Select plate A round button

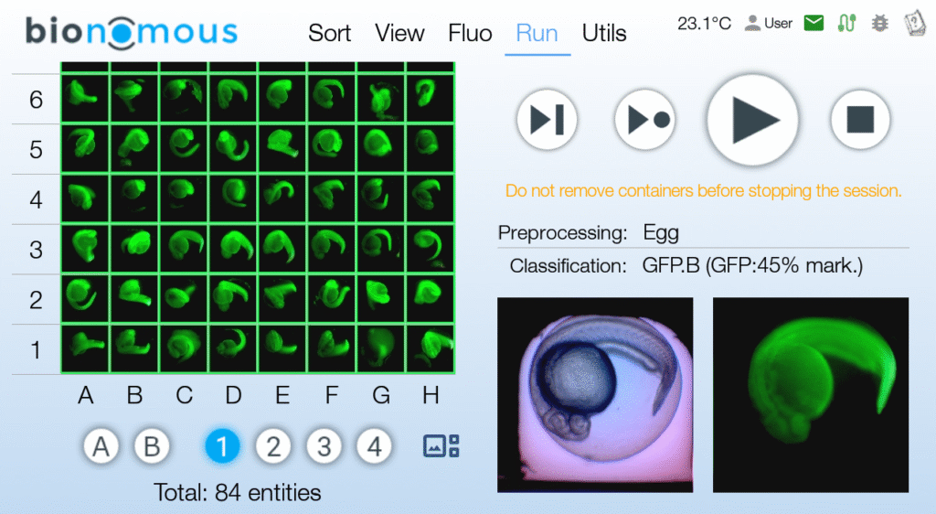point(102,446)
